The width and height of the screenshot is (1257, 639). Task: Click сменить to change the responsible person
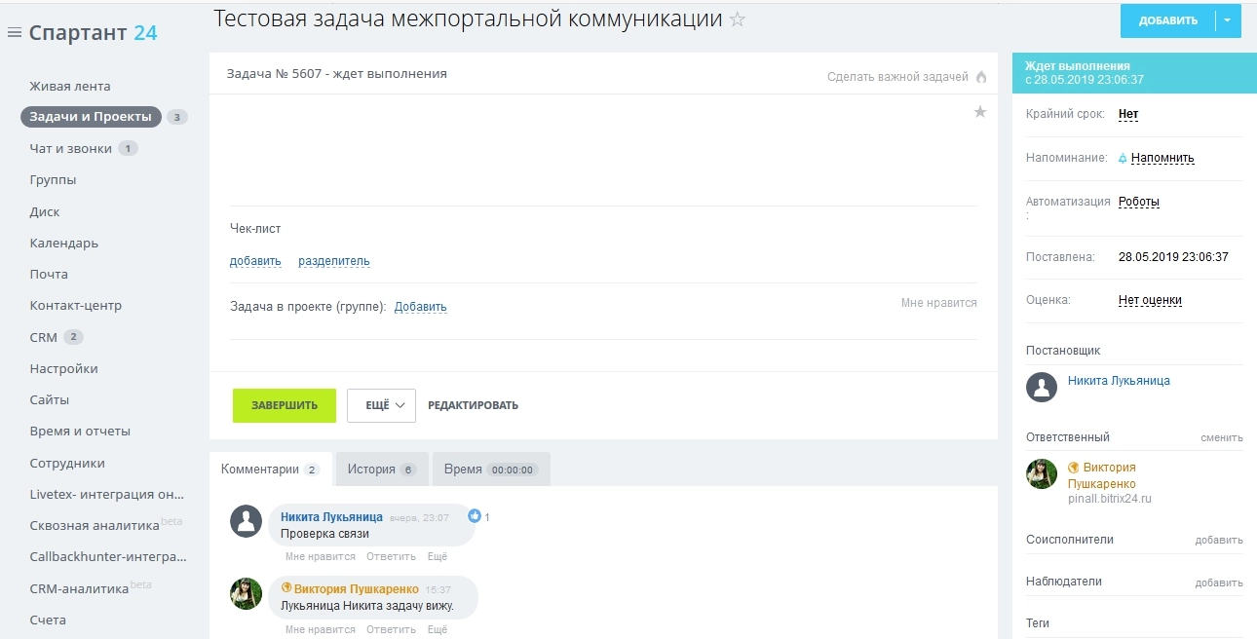pos(1223,438)
